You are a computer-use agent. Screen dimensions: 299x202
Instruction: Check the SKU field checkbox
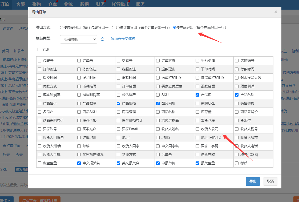(158, 95)
